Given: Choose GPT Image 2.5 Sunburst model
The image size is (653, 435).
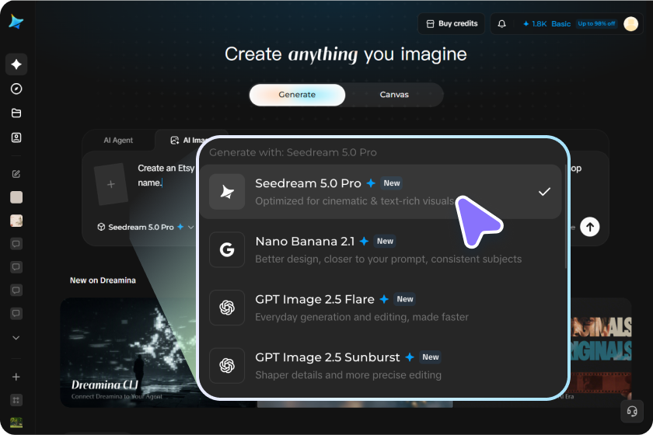Looking at the screenshot, I should click(381, 366).
